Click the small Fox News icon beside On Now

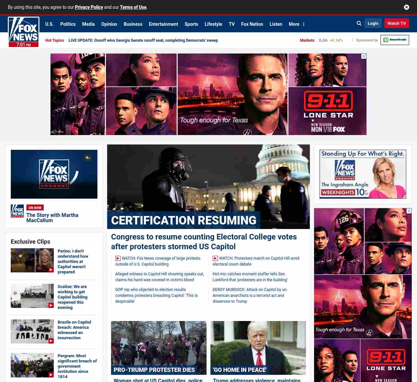[x=17, y=211]
